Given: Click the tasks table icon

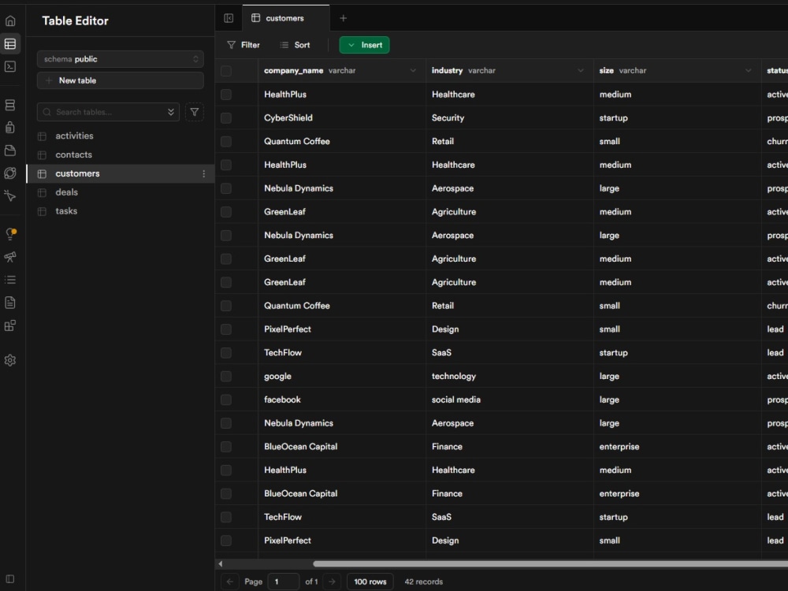Looking at the screenshot, I should point(43,211).
